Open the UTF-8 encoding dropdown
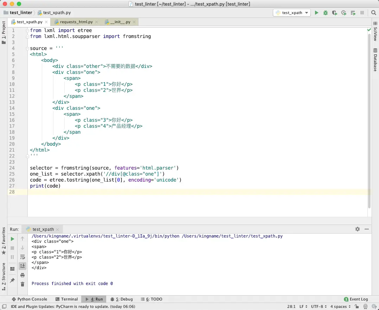The height and width of the screenshot is (310, 379). pos(319,306)
